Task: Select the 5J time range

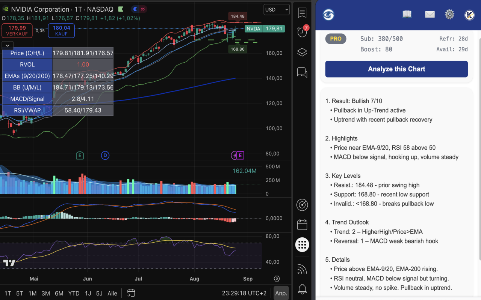Action: point(99,293)
